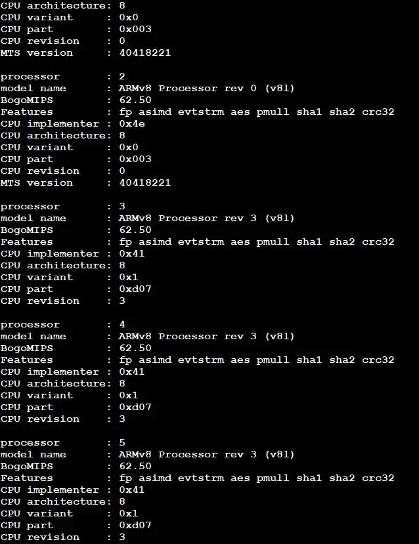Select 'sha2' in processor 5 Features line
The image size is (419, 544).
coord(342,478)
